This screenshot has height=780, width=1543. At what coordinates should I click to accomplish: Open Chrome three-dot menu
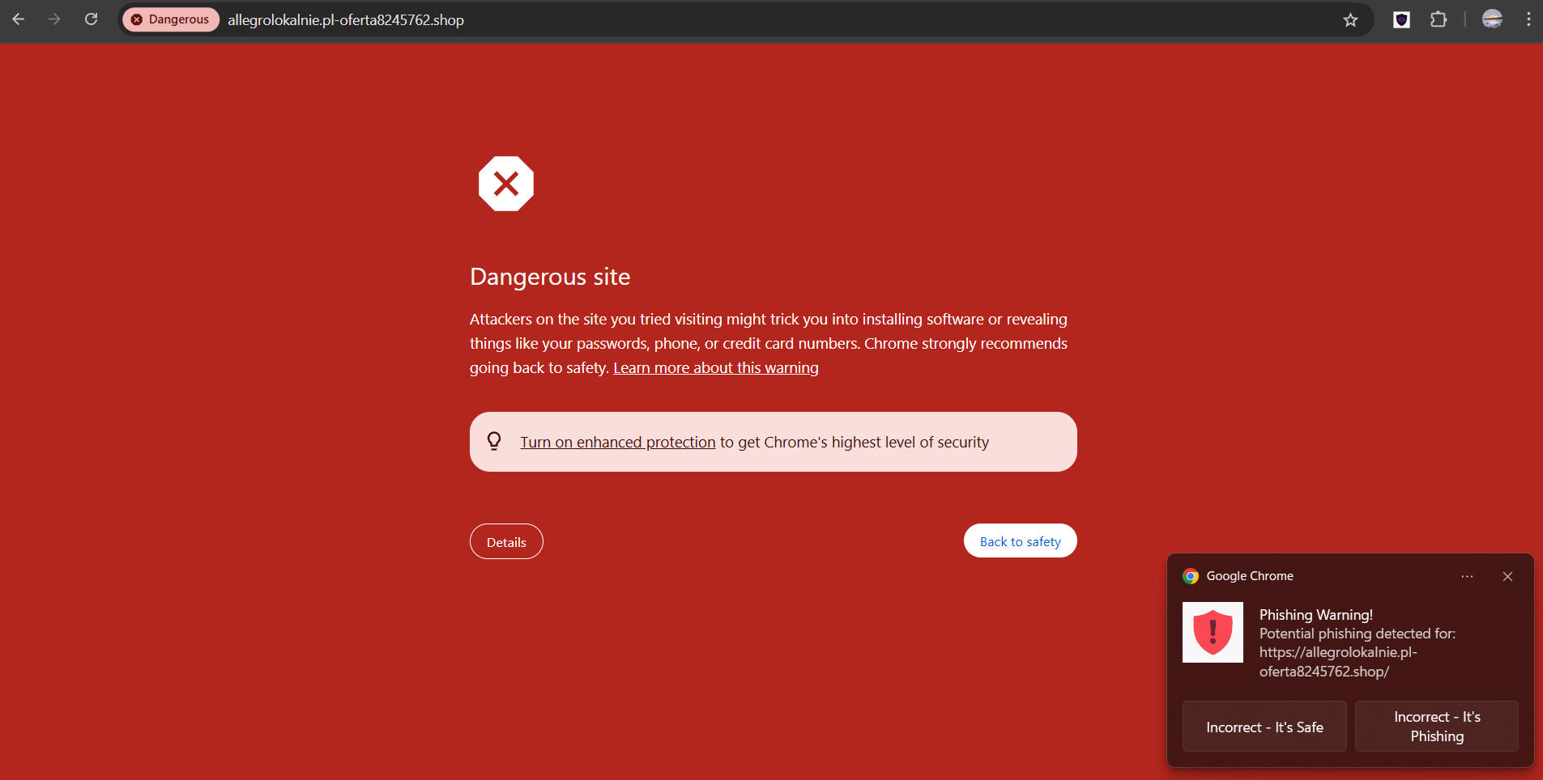click(x=1528, y=19)
